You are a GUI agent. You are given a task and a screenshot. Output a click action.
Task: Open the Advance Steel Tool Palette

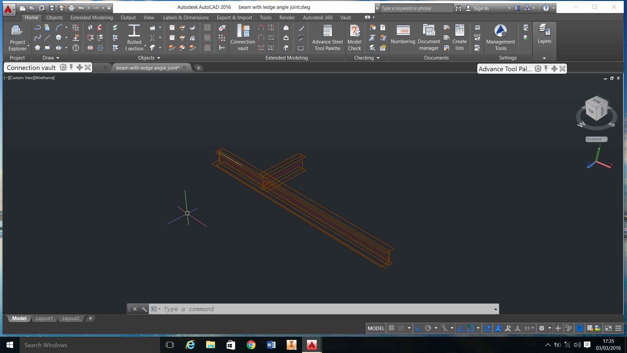pyautogui.click(x=327, y=38)
